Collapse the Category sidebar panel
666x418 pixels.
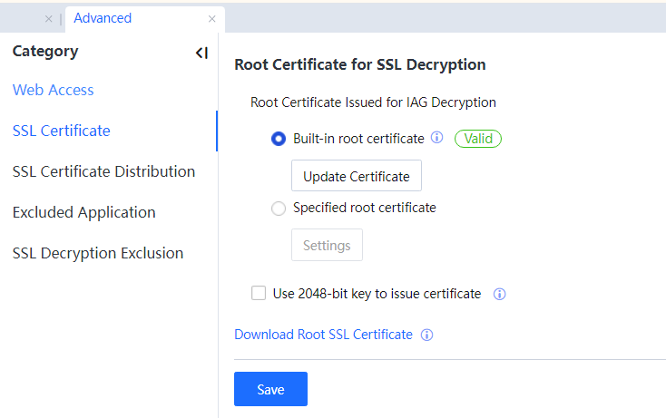[x=201, y=53]
